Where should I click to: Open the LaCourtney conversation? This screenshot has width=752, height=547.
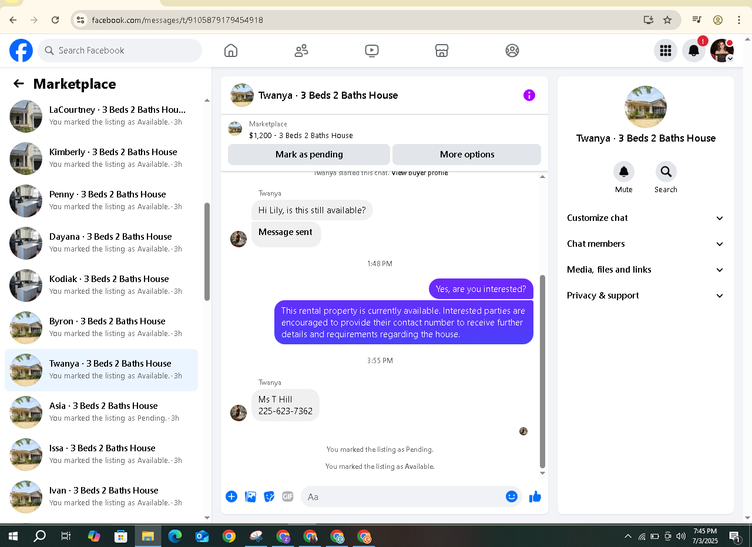click(x=101, y=116)
